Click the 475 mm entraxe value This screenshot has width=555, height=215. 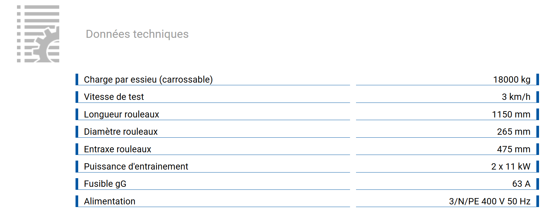coord(513,149)
